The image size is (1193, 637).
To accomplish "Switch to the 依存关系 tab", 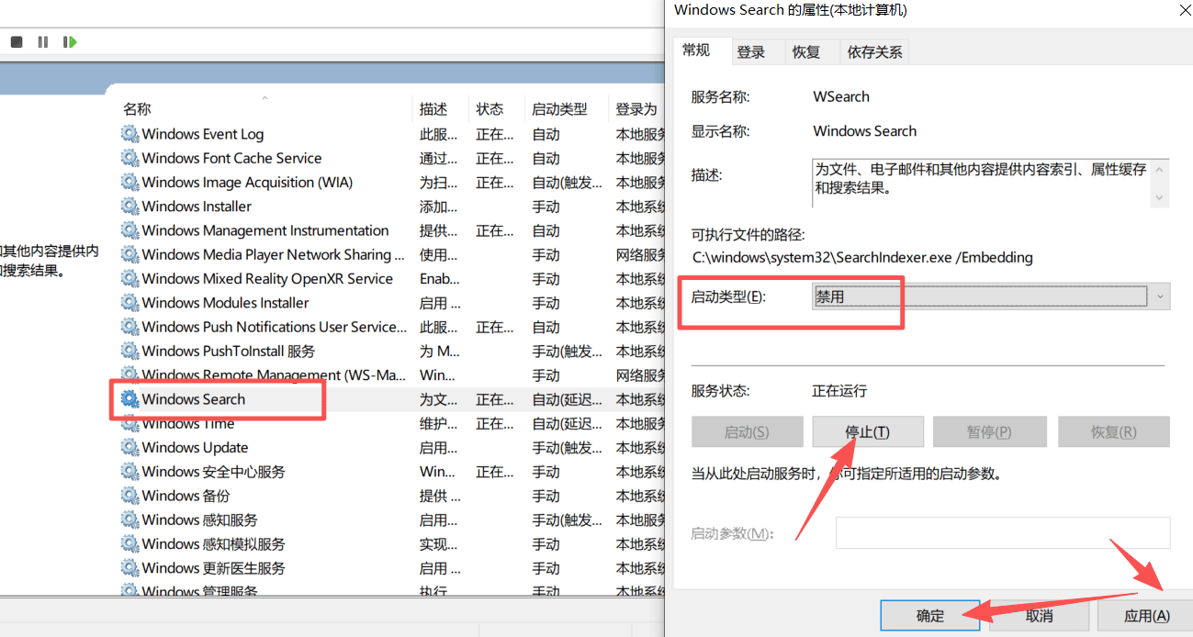I will [x=874, y=52].
